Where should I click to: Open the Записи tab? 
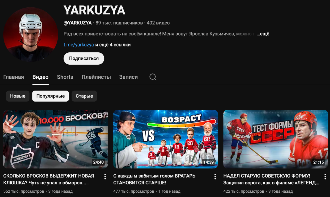coord(128,77)
